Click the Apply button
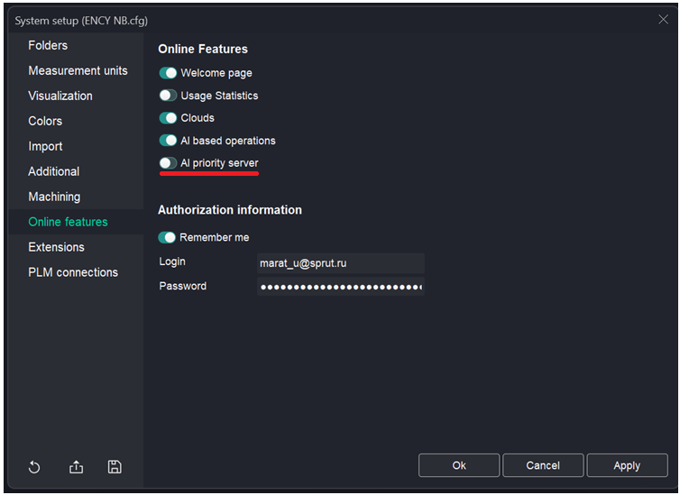The height and width of the screenshot is (495, 680). pyautogui.click(x=627, y=465)
